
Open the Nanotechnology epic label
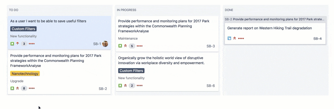coord(25,74)
